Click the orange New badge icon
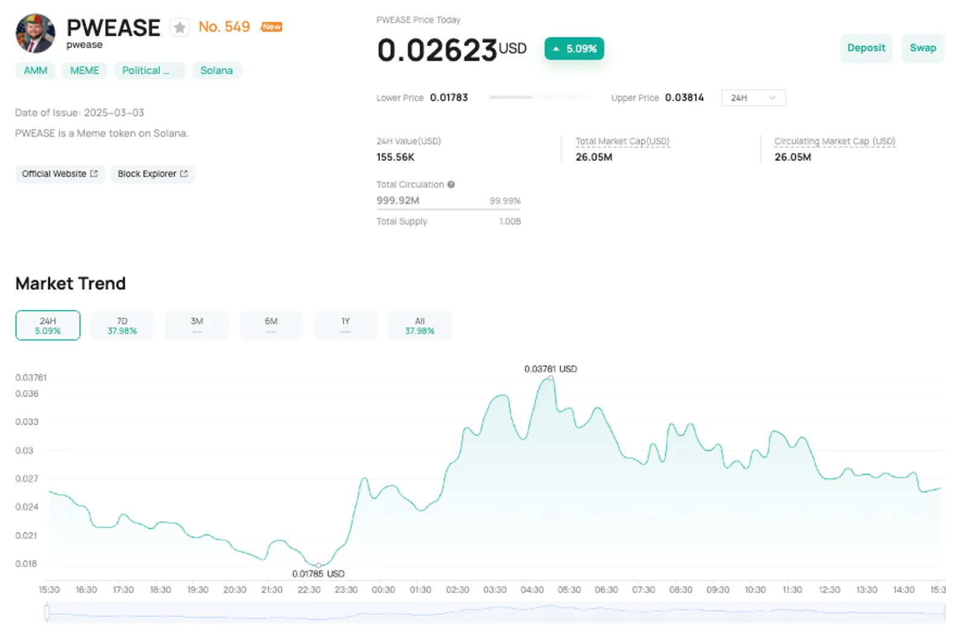 tap(271, 27)
